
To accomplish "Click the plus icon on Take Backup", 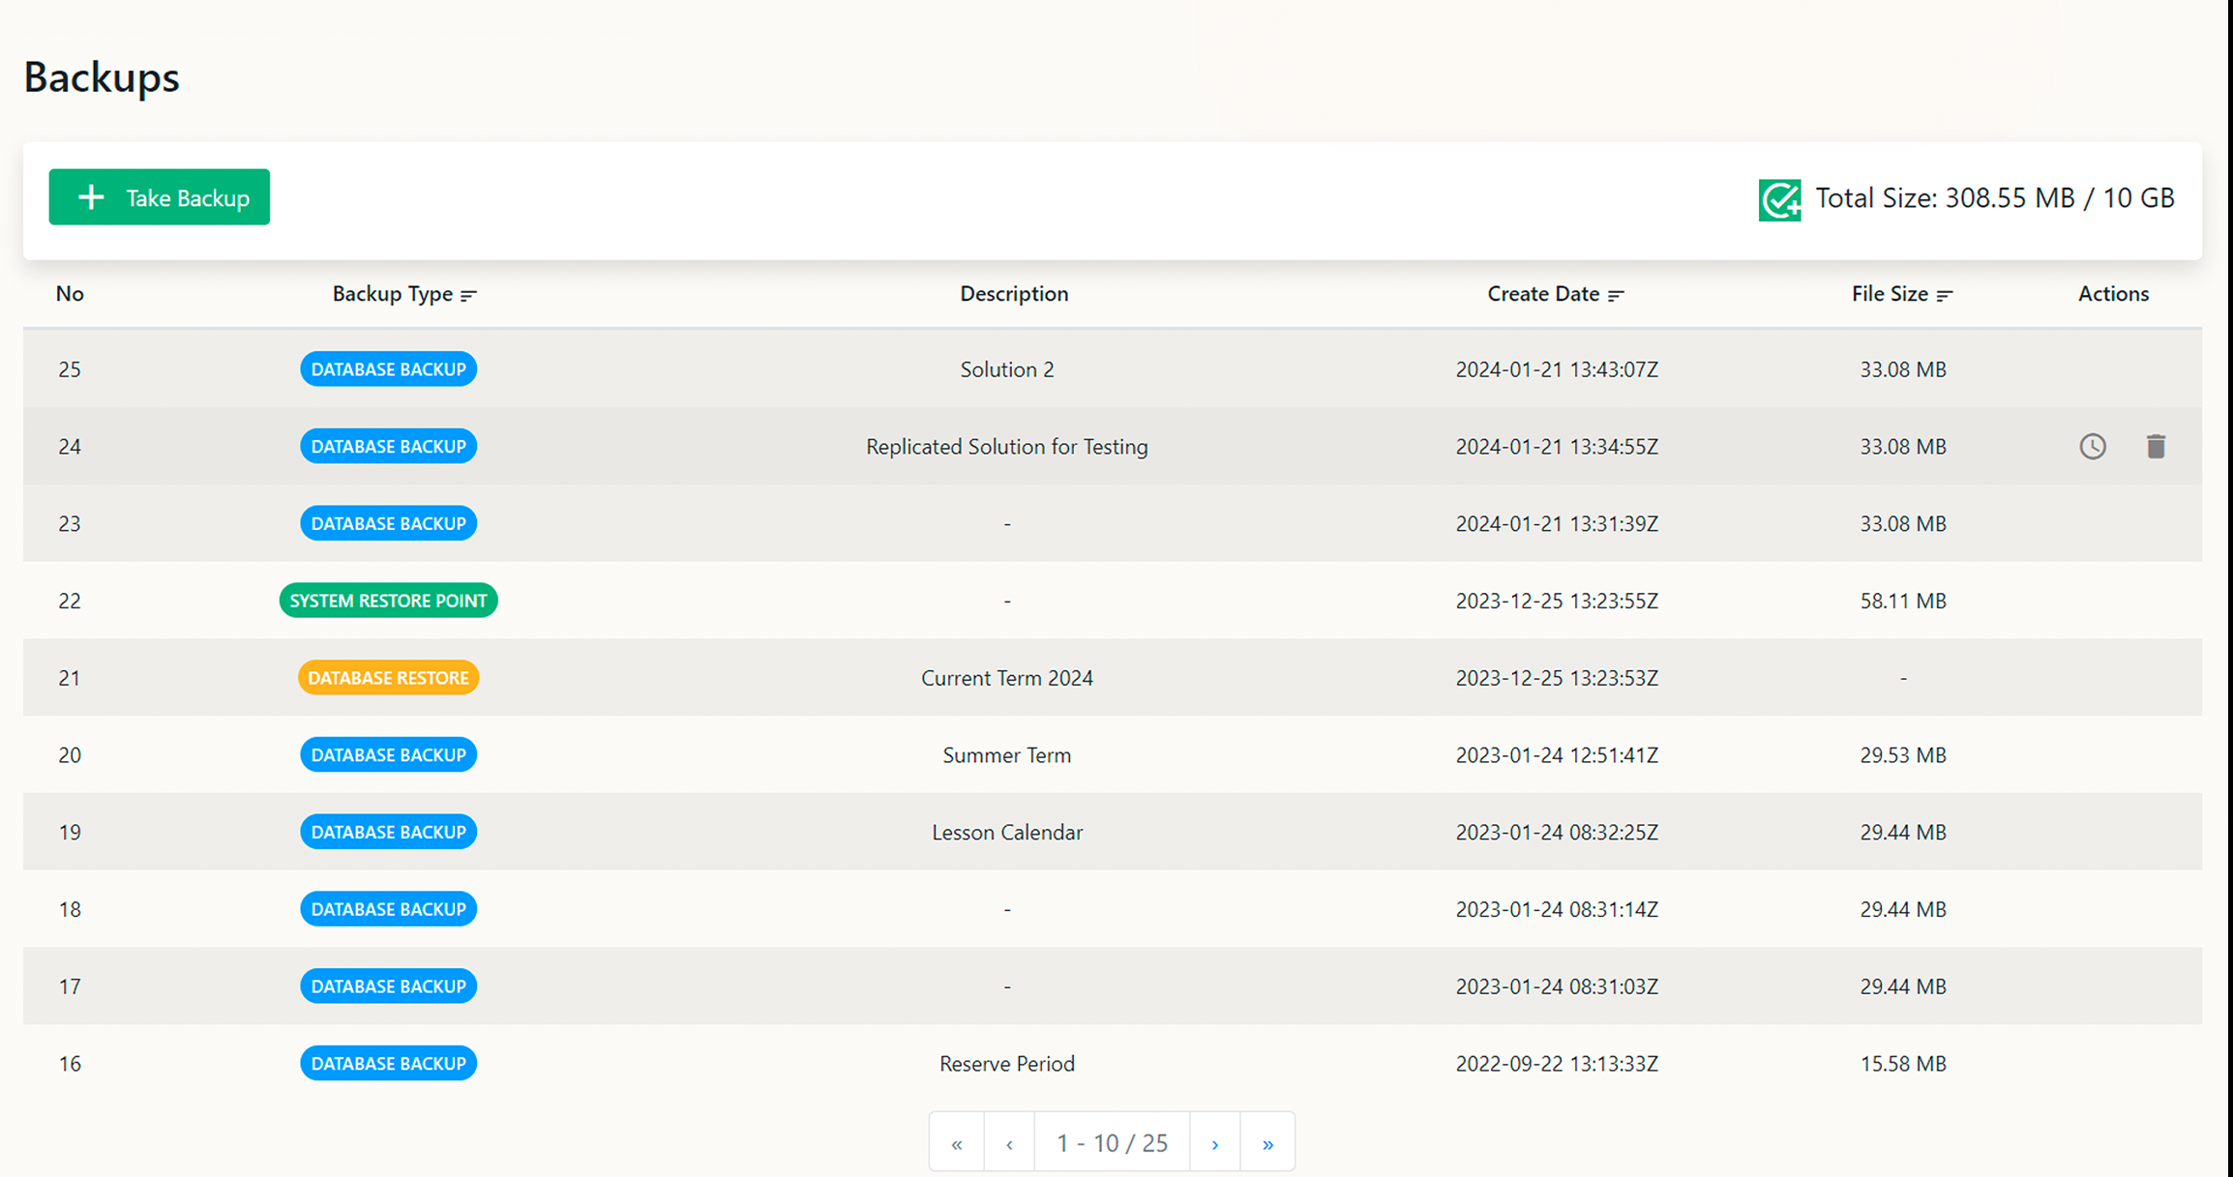I will [x=91, y=197].
